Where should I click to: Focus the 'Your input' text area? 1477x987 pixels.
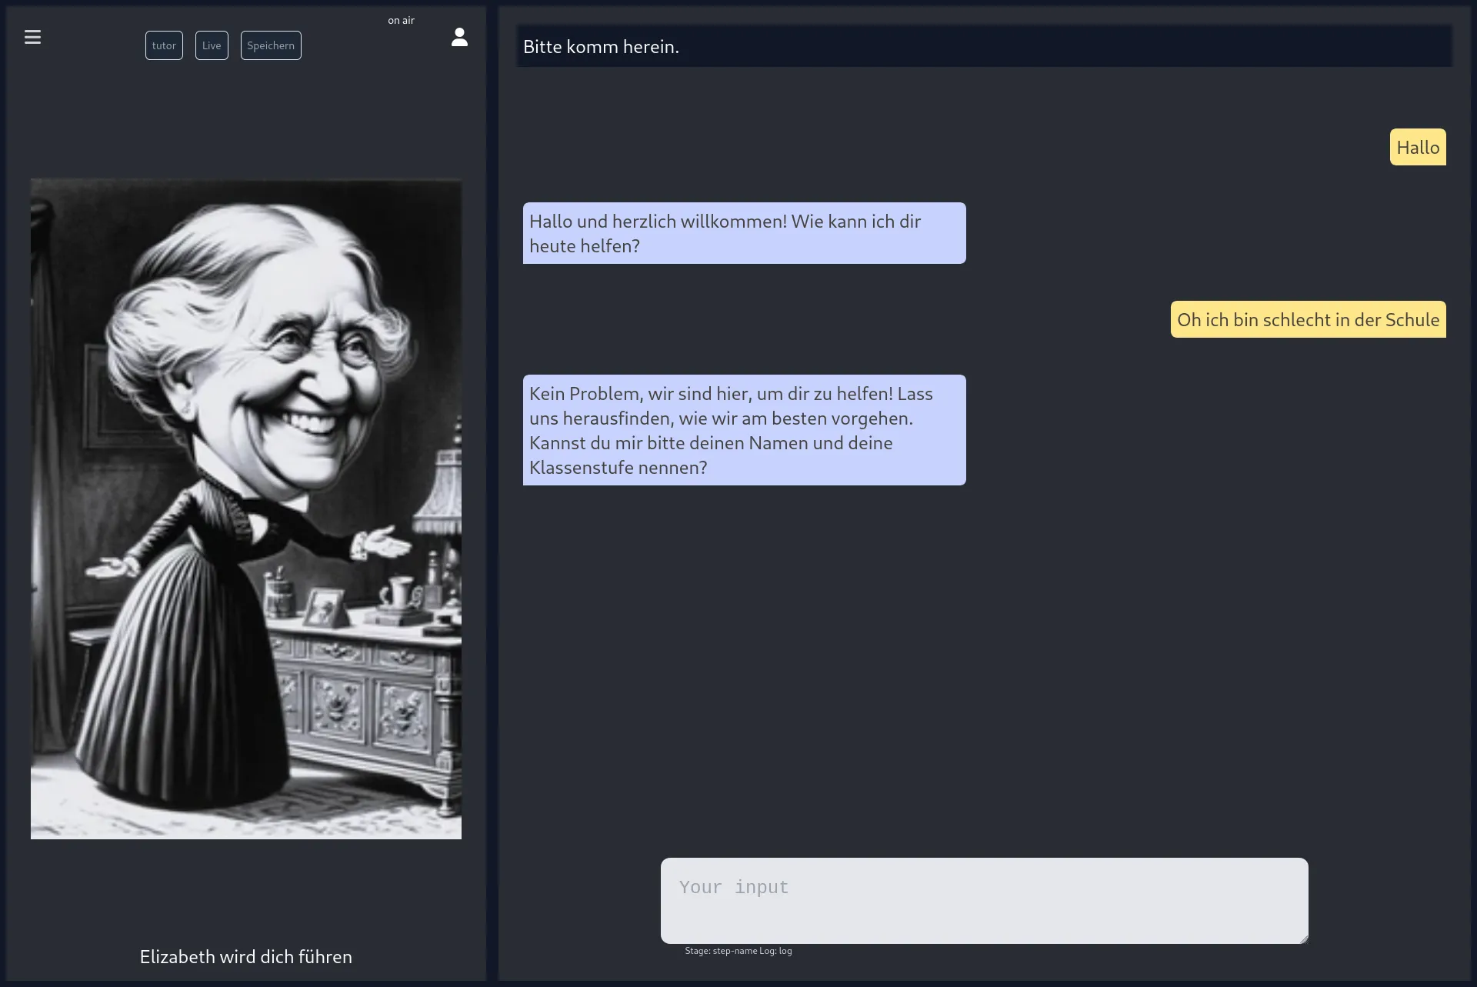click(984, 900)
